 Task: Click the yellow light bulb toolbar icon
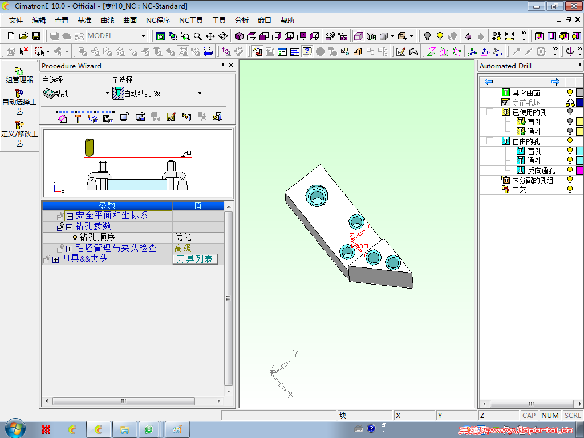(x=440, y=36)
